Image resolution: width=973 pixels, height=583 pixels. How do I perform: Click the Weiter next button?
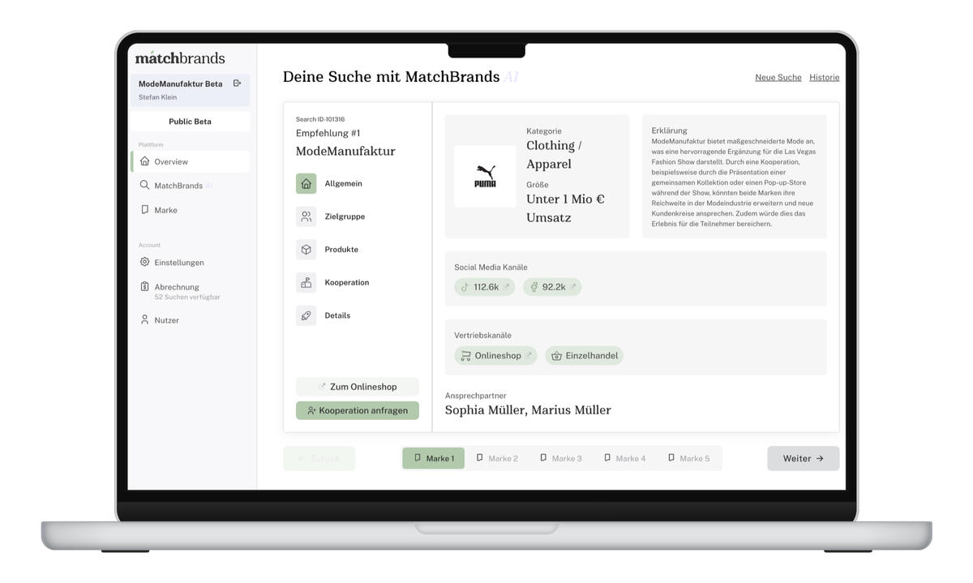click(x=803, y=458)
